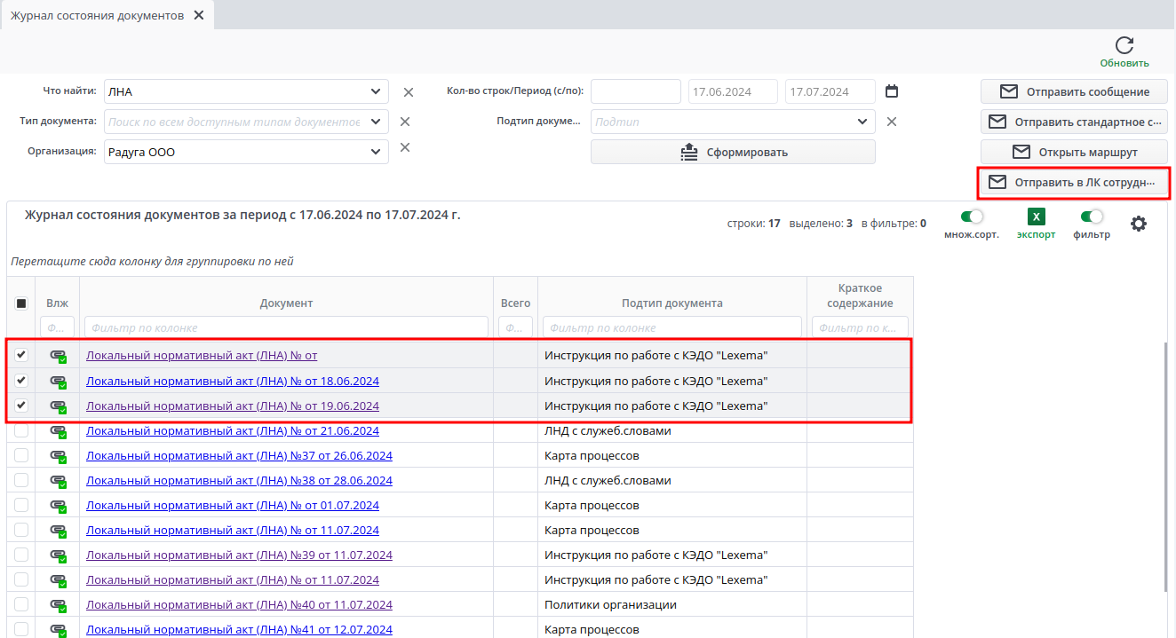Click Отправить сообщение button
Screen dimensions: 1176x638
1074,91
